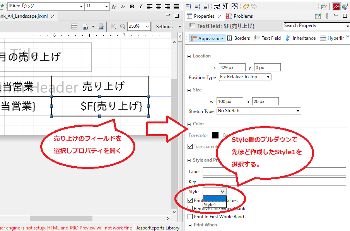Set vertical alignment to top
The width and height of the screenshot is (350, 231).
click(x=189, y=7)
